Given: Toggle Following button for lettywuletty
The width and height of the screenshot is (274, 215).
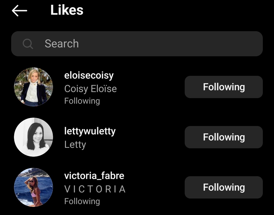Looking at the screenshot, I should (224, 137).
